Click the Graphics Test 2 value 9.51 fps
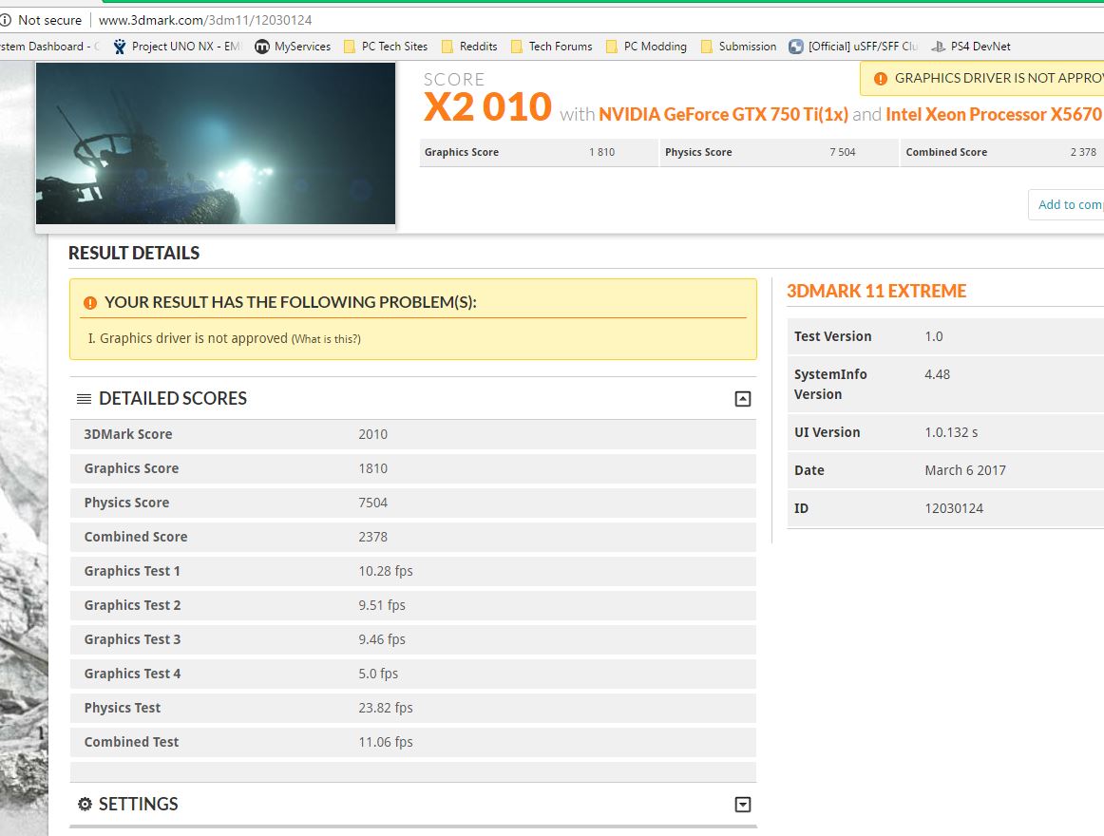 click(x=382, y=605)
